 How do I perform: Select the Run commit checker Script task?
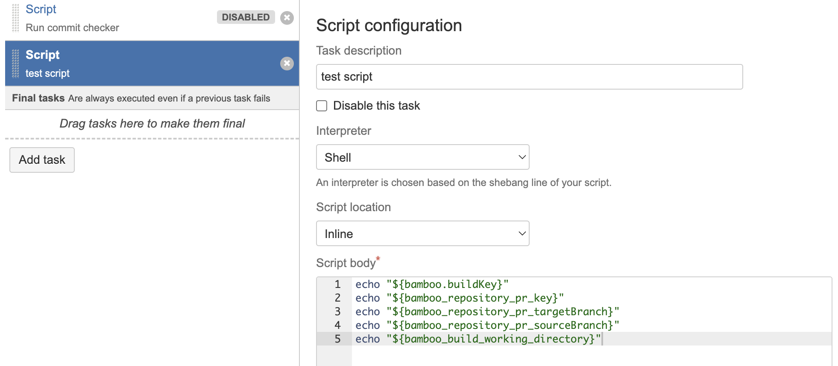tap(152, 19)
